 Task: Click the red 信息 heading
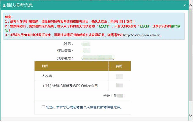pos(9,17)
